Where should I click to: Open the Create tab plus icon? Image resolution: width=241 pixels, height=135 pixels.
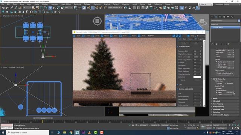(x=212, y=17)
